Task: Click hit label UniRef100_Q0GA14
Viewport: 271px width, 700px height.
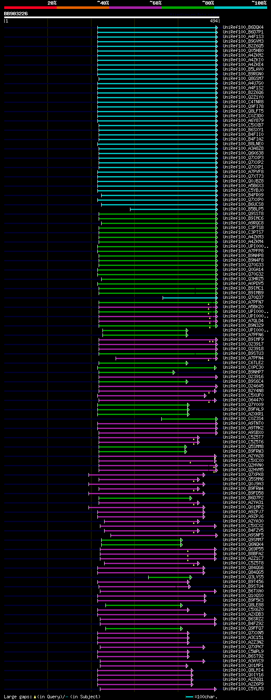Action: tap(243, 269)
